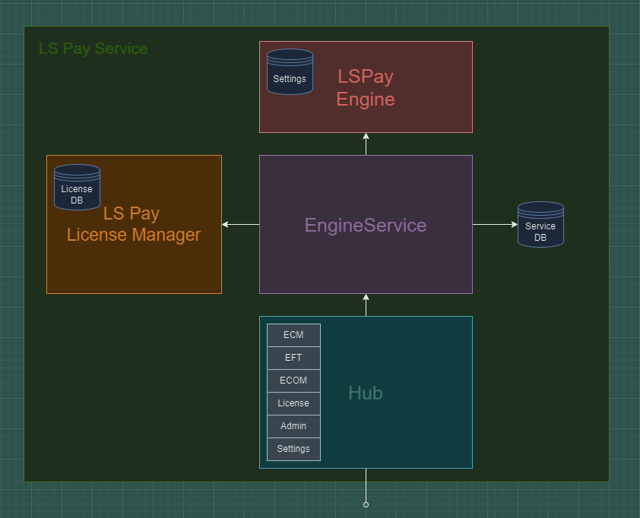Select the arrow pointing to License Manager
The width and height of the screenshot is (640, 518).
240,224
